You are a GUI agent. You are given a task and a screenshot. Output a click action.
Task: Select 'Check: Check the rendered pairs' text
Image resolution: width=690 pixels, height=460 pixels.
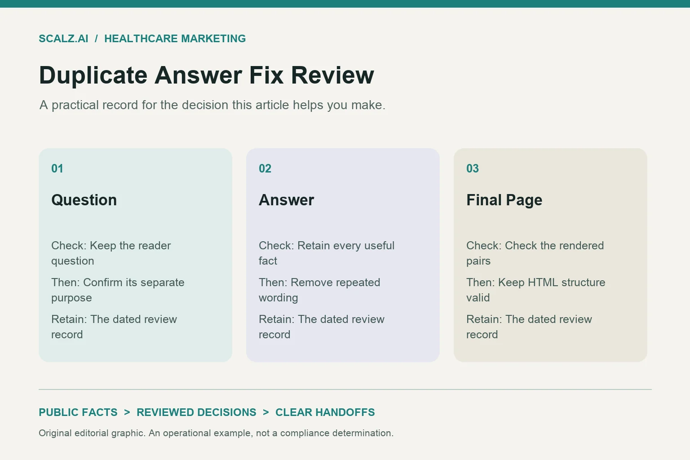coord(535,253)
